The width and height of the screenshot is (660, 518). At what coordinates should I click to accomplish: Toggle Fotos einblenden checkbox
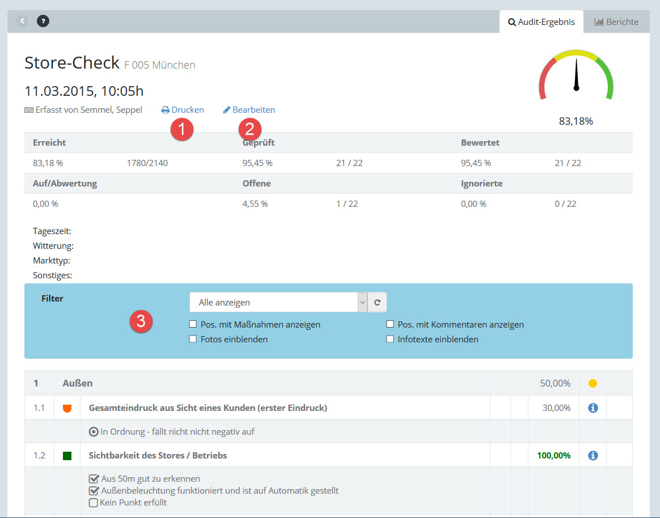193,339
